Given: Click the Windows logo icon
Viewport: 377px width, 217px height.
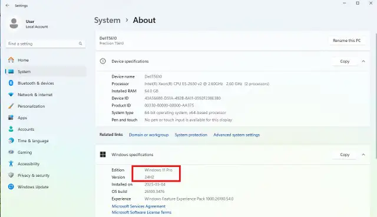Looking at the screenshot, I should click(x=102, y=155).
